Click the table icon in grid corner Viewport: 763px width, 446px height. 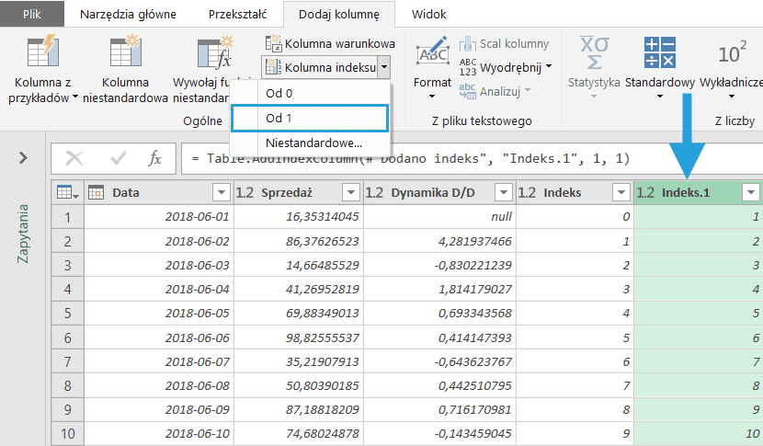tap(66, 192)
